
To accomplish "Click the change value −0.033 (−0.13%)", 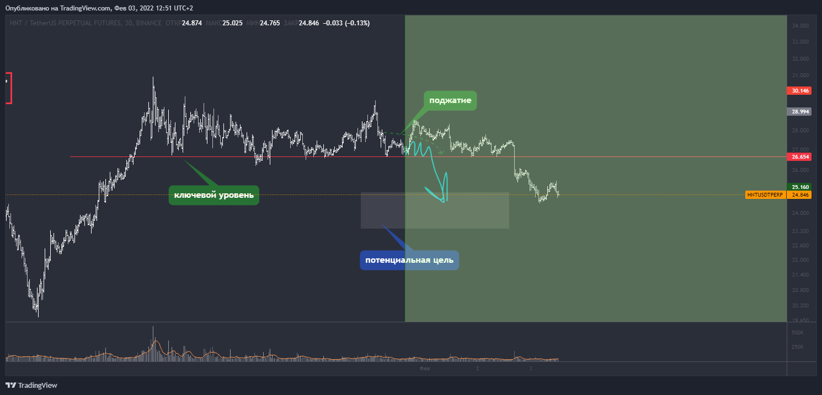I will [x=346, y=23].
